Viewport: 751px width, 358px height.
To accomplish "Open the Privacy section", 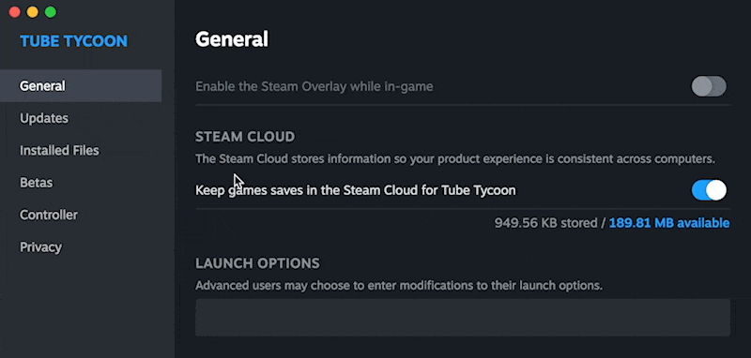I will (40, 247).
